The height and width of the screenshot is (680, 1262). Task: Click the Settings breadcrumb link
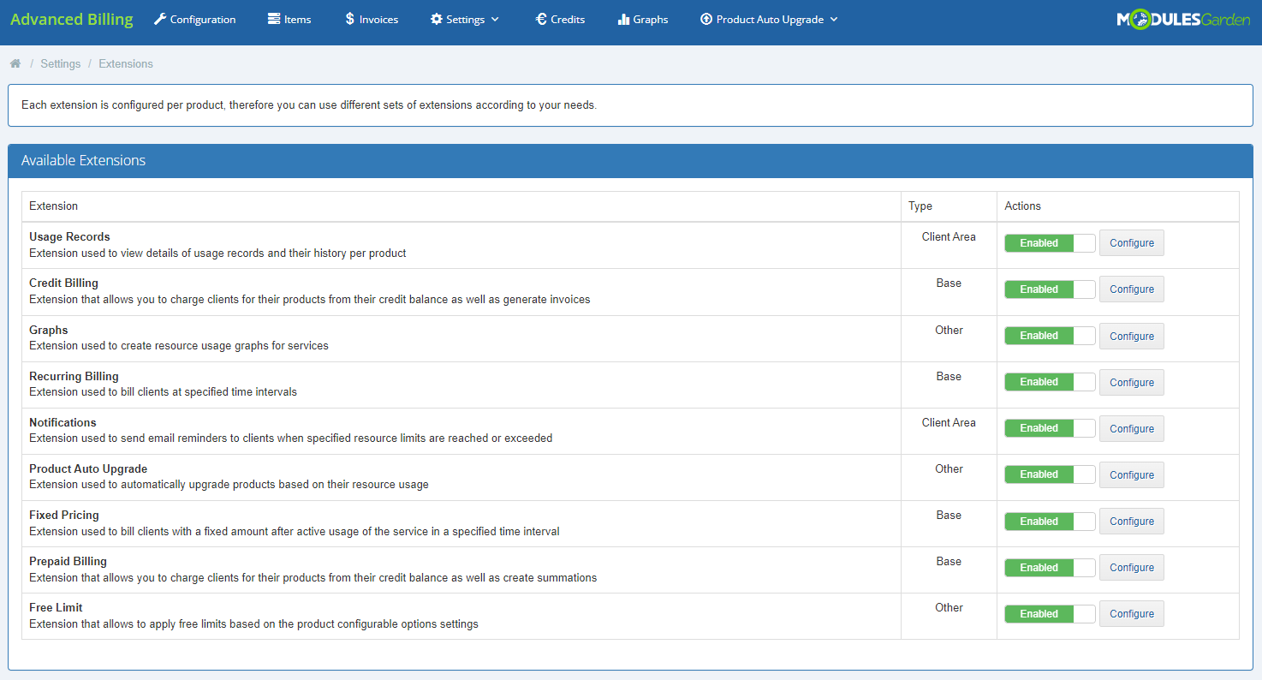tap(61, 63)
